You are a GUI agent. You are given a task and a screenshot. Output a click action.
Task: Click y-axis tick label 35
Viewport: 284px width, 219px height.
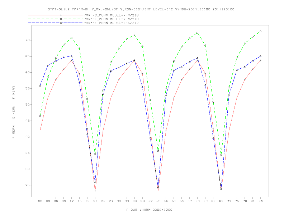point(28,153)
